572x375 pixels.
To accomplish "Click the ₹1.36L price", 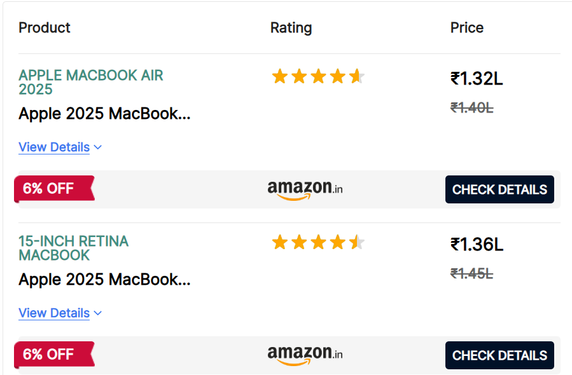I will [x=477, y=245].
